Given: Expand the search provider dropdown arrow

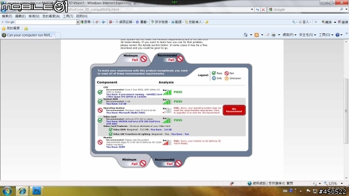Looking at the screenshot, I should click(x=347, y=10).
